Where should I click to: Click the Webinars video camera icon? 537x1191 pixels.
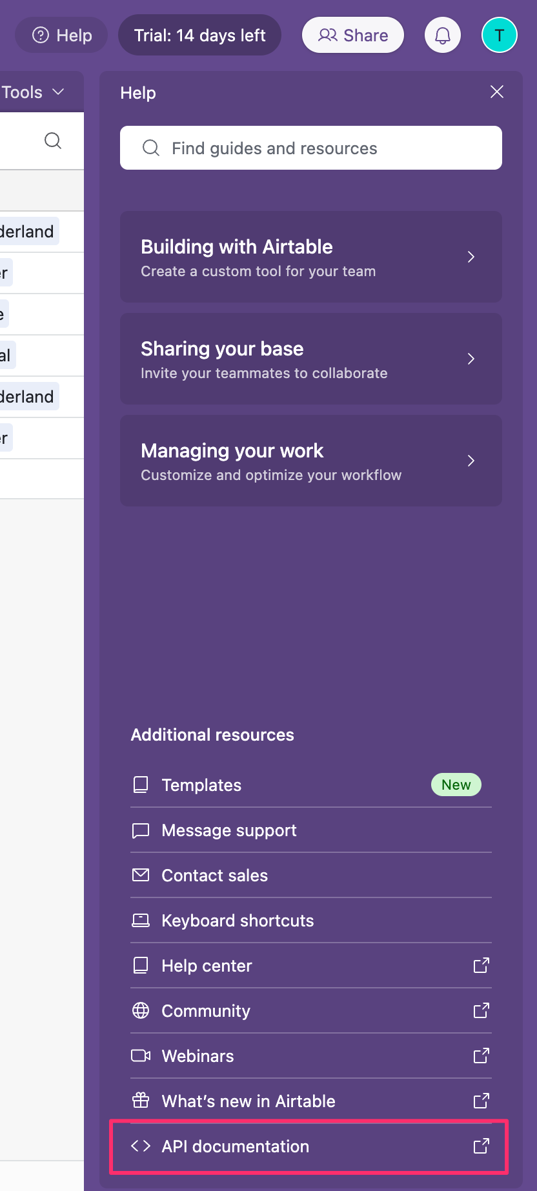[x=141, y=1056]
